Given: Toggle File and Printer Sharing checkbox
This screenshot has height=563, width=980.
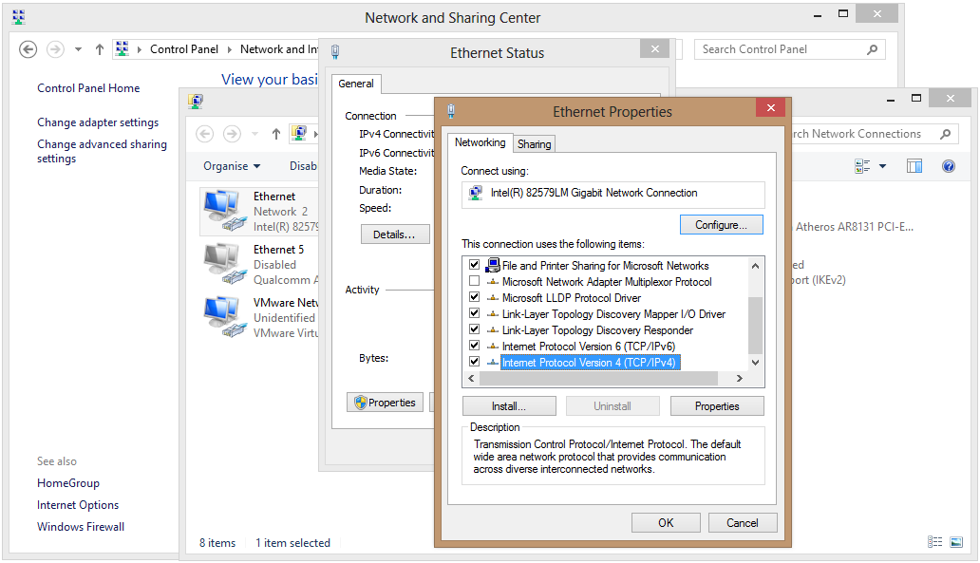Looking at the screenshot, I should (475, 265).
